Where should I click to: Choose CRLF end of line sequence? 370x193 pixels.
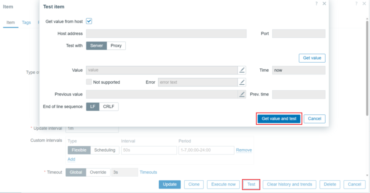coord(109,107)
